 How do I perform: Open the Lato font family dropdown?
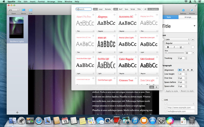point(177,39)
